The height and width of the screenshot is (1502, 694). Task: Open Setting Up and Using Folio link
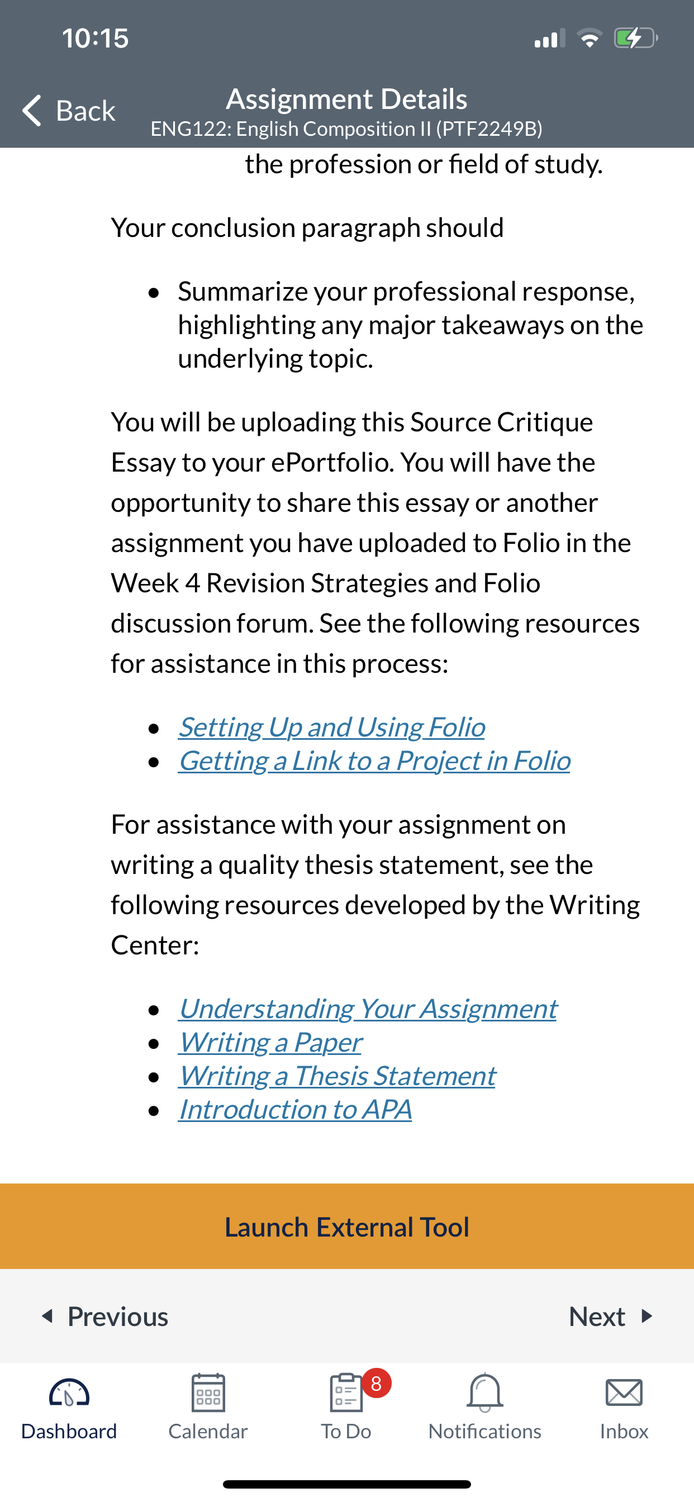click(331, 727)
